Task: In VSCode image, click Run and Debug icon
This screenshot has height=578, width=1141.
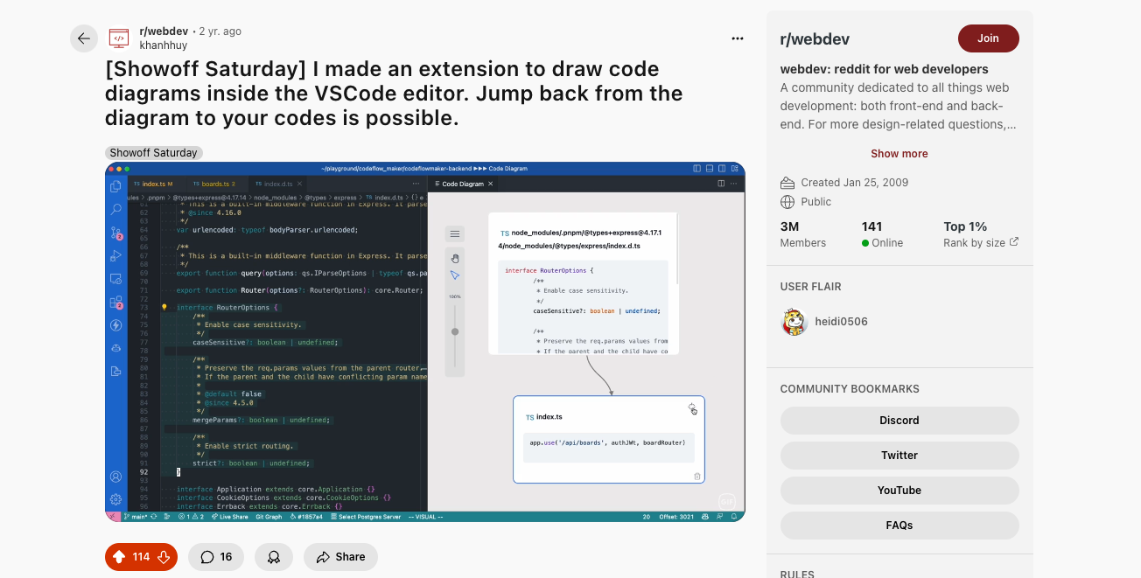Action: 115,256
